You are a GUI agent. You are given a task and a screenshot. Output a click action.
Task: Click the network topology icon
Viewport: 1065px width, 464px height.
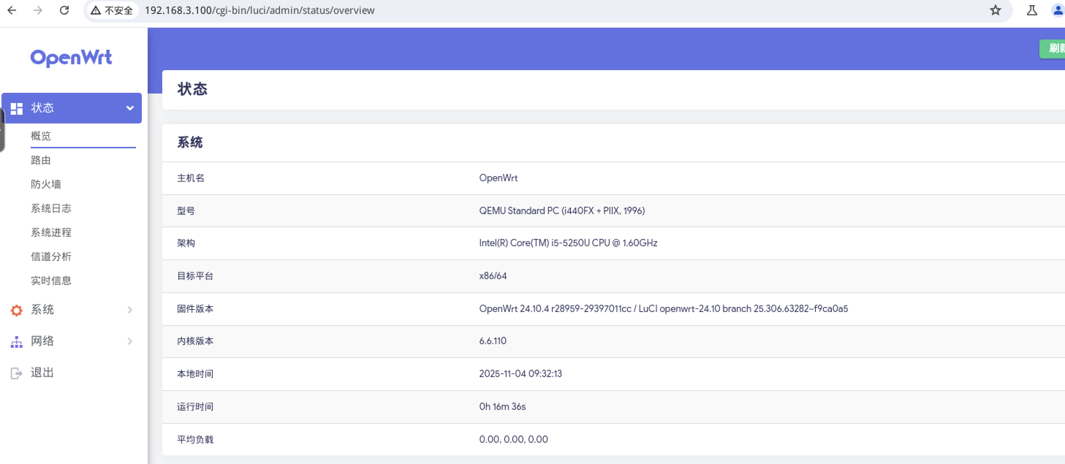16,341
